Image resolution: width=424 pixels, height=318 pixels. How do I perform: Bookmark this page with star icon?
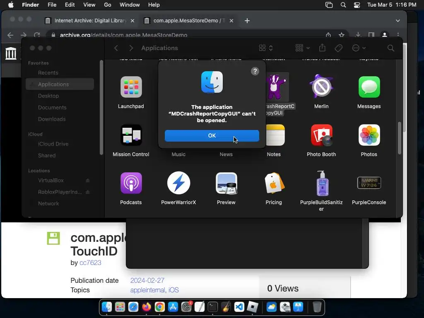click(x=342, y=35)
